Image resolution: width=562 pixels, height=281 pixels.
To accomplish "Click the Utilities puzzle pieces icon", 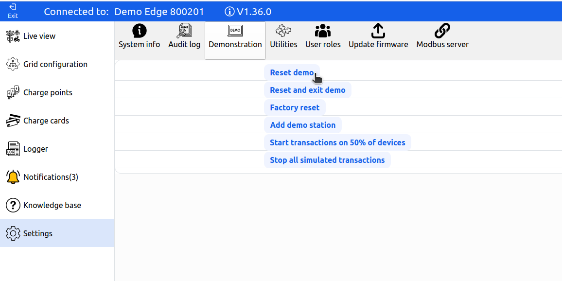I will pyautogui.click(x=283, y=31).
